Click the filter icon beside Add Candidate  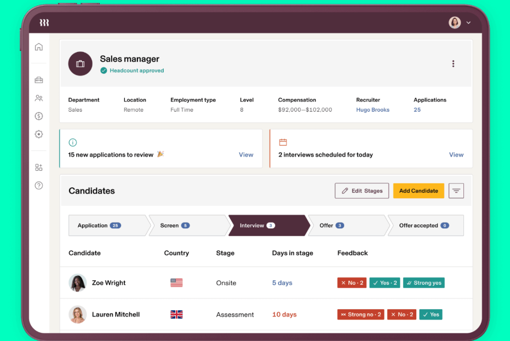(456, 190)
